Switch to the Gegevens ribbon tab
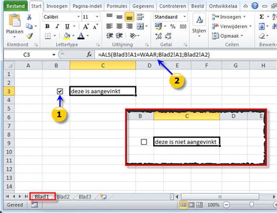Image resolution: width=277 pixels, height=213 pixels. click(143, 6)
